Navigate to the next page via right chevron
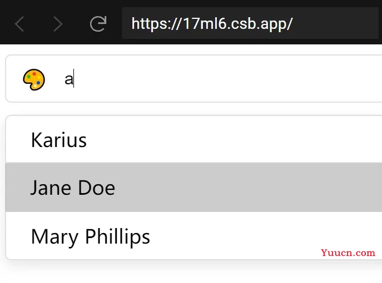Viewport: 382px width, 283px height. click(x=58, y=24)
